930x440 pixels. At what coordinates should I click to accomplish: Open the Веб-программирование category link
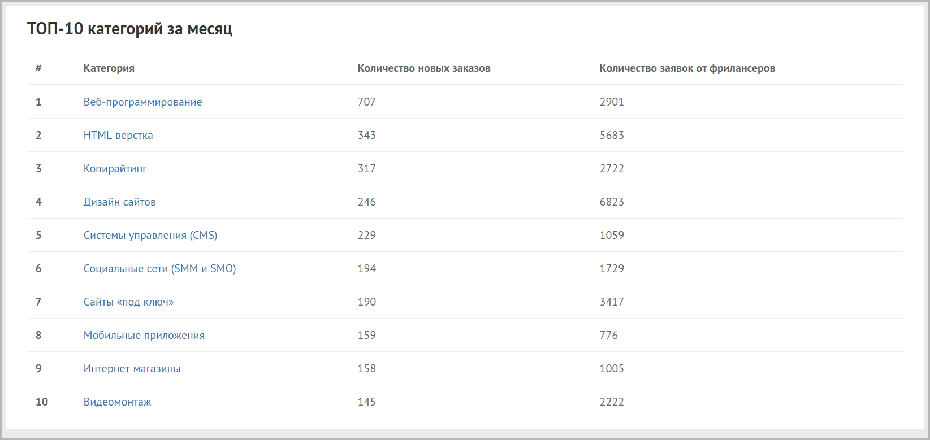tap(142, 102)
